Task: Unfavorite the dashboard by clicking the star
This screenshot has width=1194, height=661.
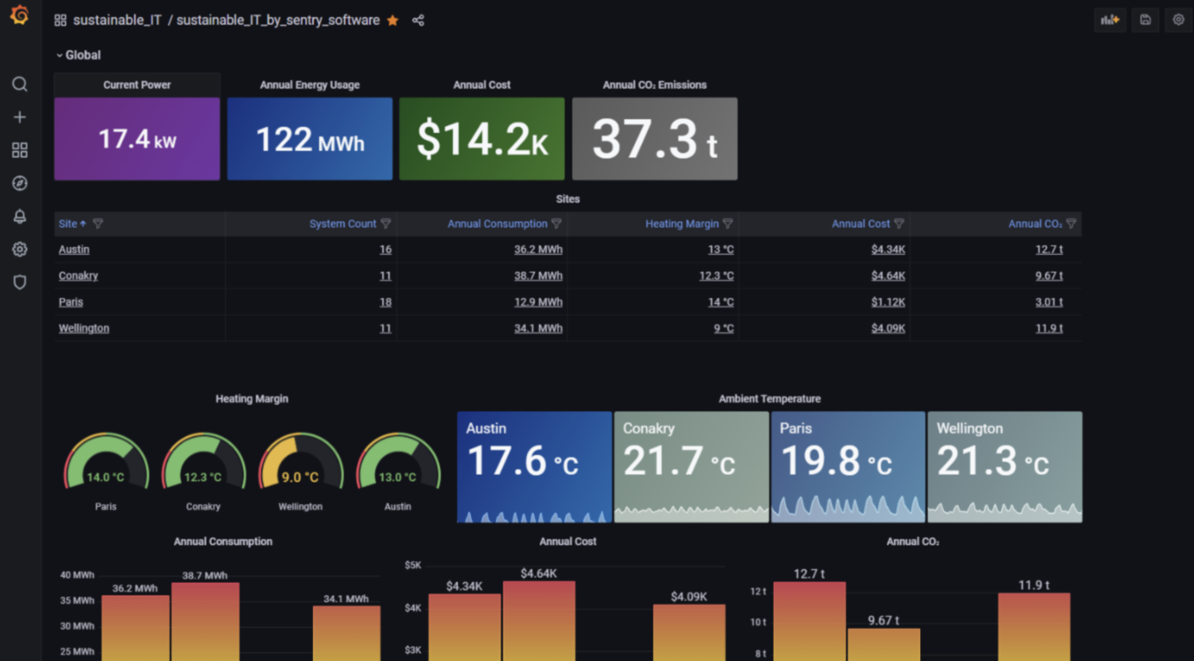Action: (x=391, y=20)
